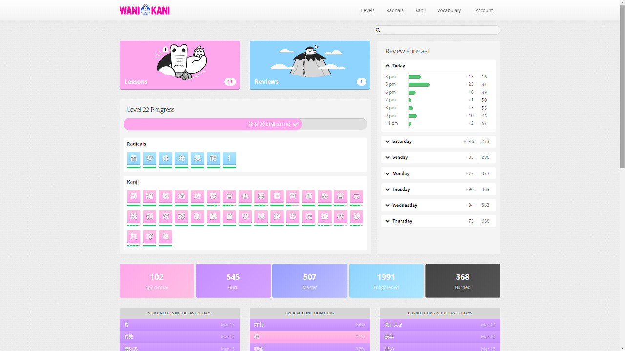Select the 呂 radical tile

click(x=134, y=158)
